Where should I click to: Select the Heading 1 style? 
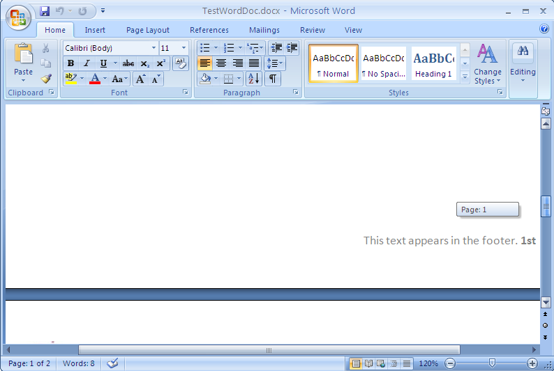point(433,64)
